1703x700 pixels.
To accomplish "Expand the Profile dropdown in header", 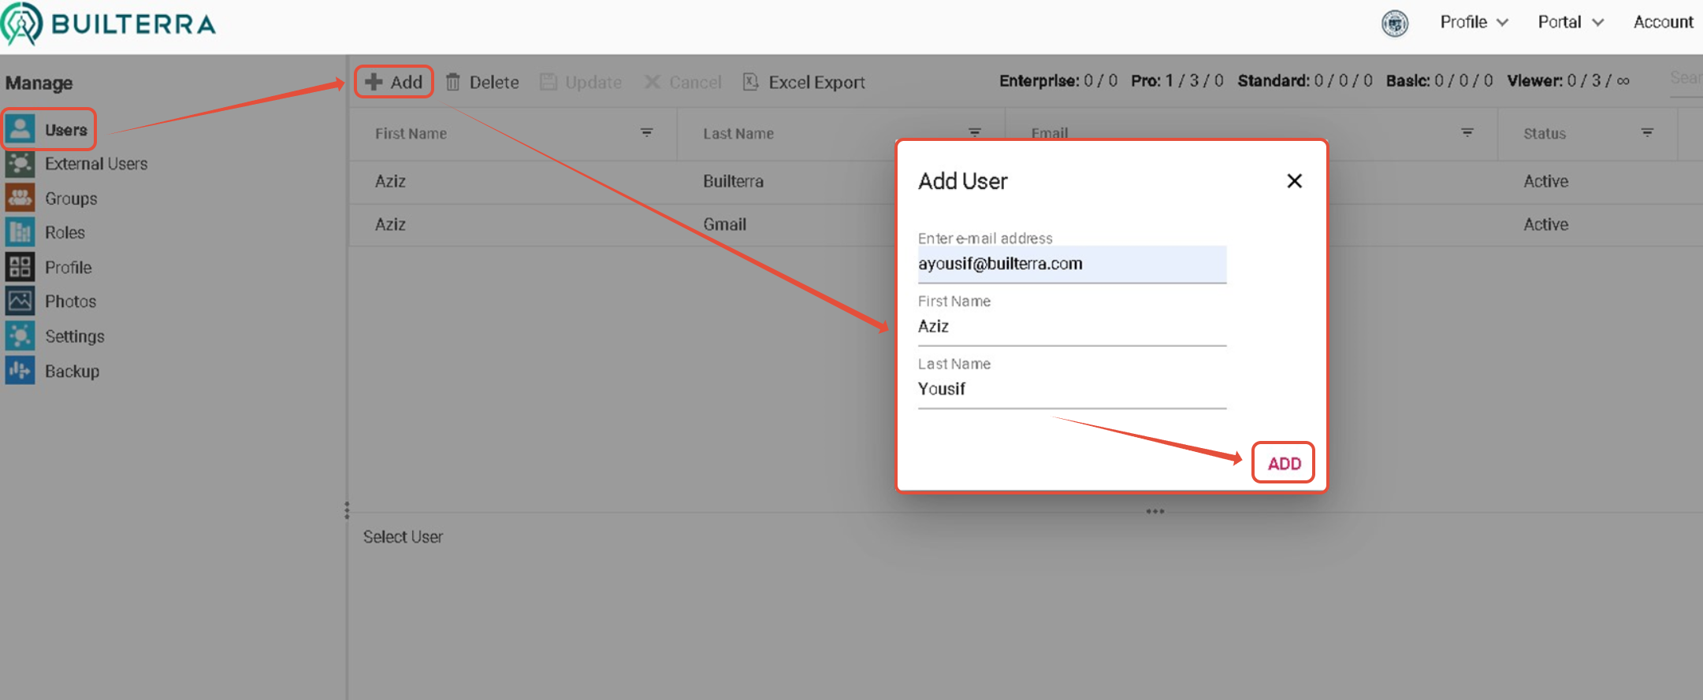I will (x=1474, y=22).
